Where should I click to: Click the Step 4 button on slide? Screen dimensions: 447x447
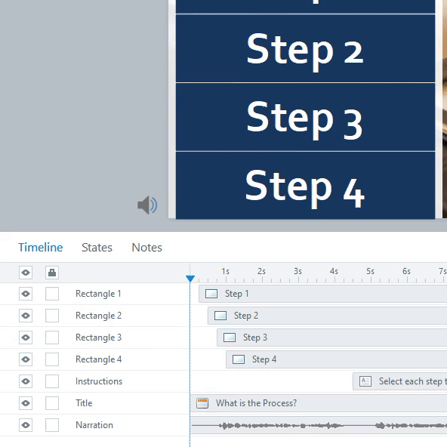(305, 185)
